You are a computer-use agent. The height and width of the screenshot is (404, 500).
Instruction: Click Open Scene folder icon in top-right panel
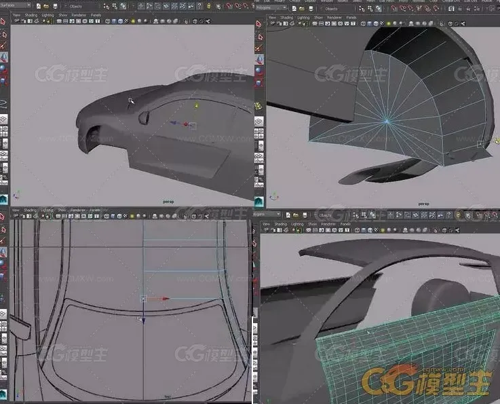[x=302, y=9]
